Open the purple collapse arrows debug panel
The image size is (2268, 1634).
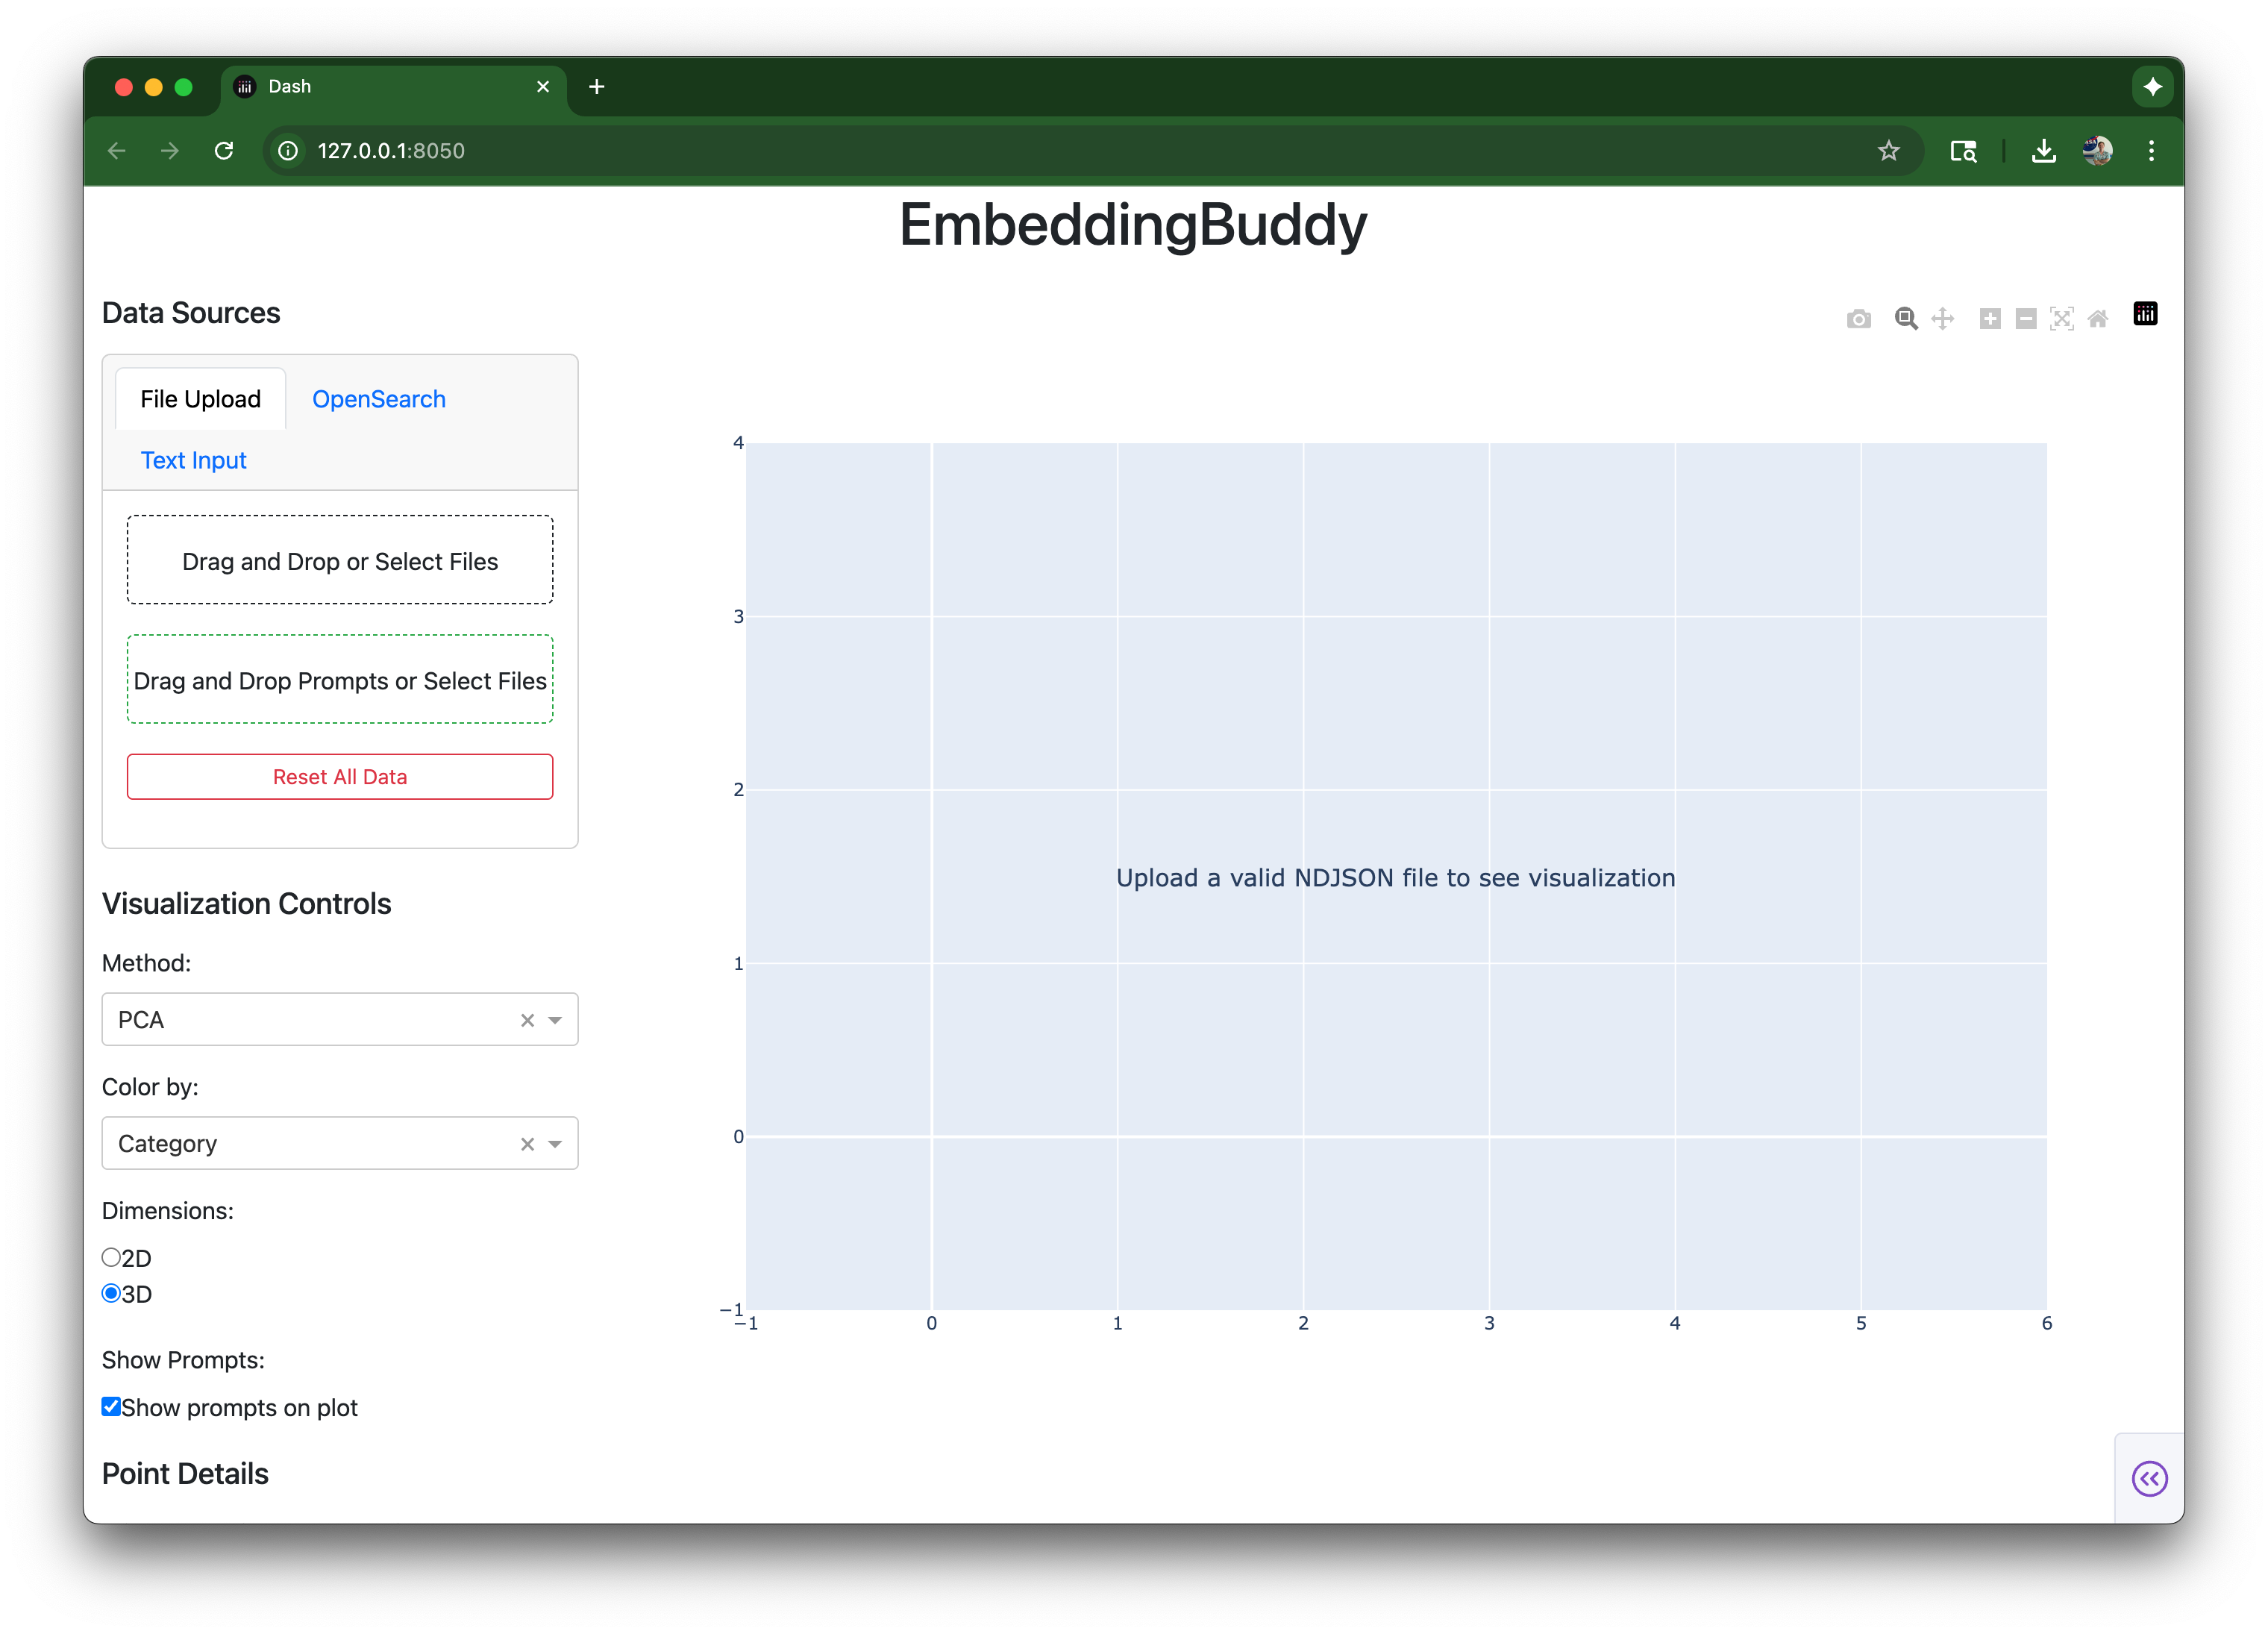click(2149, 1478)
